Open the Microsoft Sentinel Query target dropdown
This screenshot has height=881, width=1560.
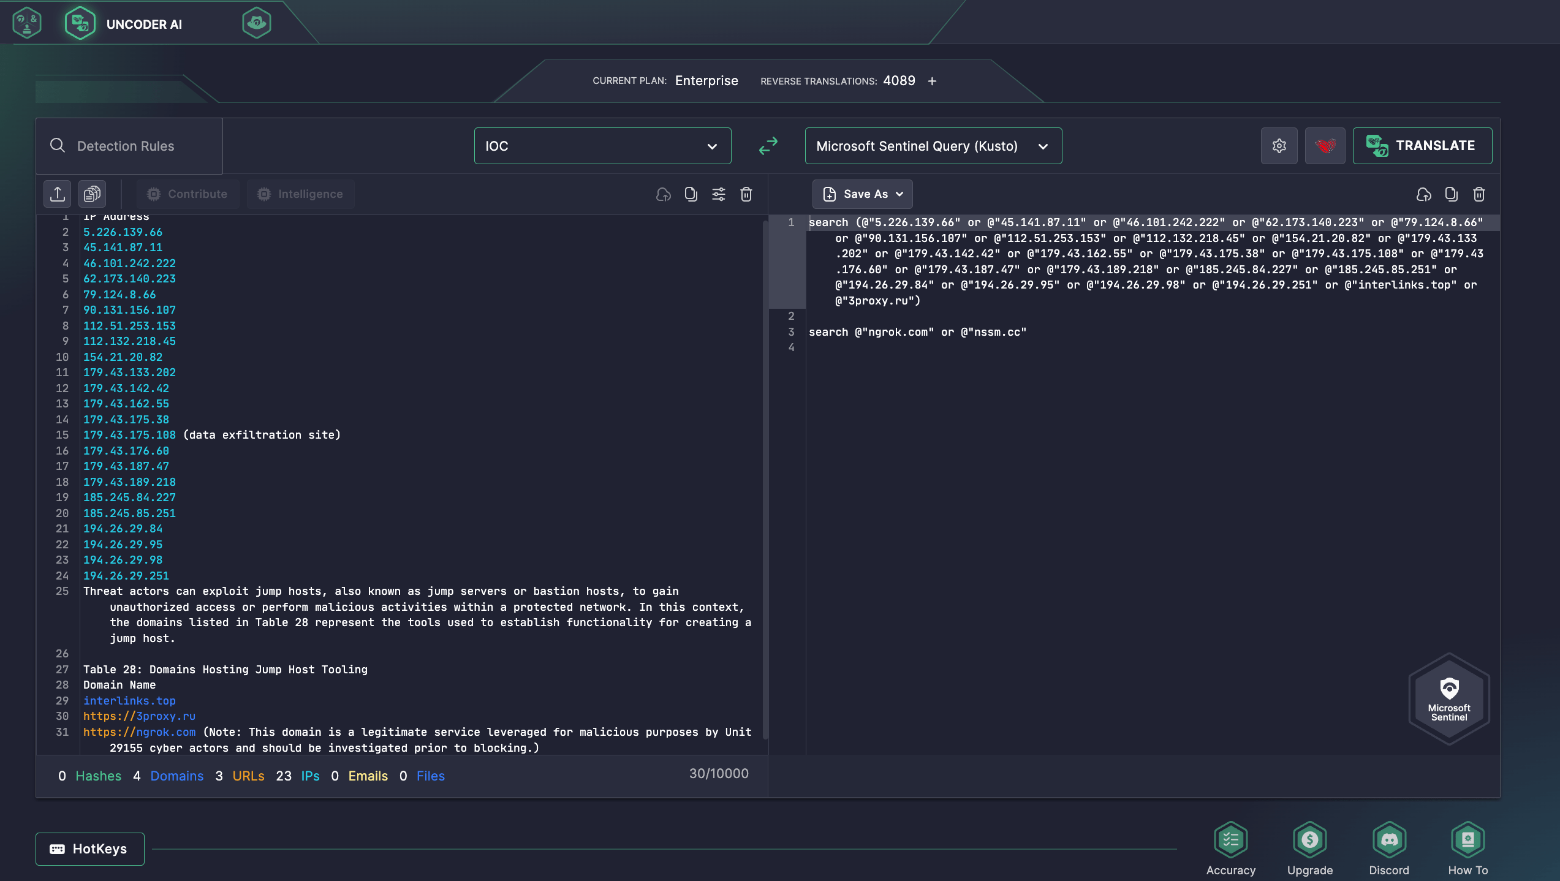pyautogui.click(x=933, y=146)
